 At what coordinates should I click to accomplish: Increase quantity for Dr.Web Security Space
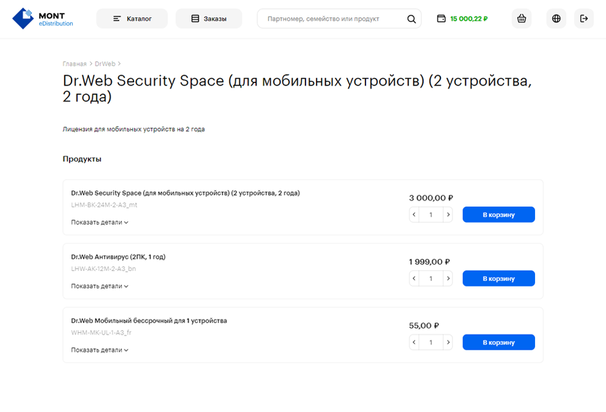point(447,214)
